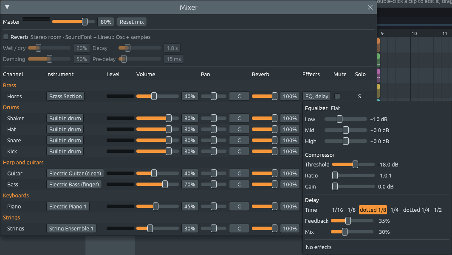452x255 pixels.
Task: Click the Drums group heading
Action: click(x=11, y=107)
